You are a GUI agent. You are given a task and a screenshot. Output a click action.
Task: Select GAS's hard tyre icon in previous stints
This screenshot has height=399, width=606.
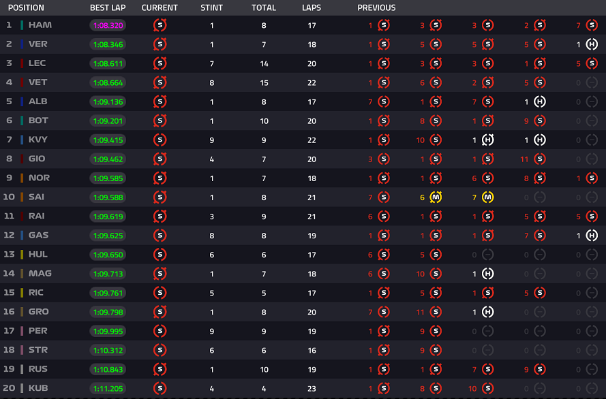pos(592,236)
